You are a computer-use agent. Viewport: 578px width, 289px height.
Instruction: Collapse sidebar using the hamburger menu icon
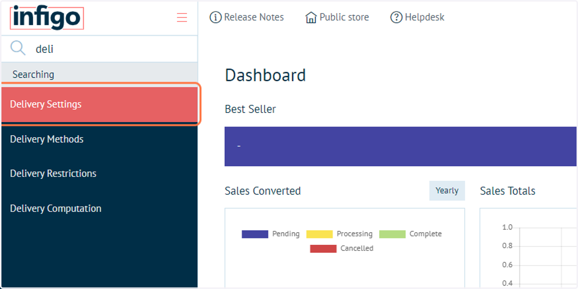[x=182, y=18]
